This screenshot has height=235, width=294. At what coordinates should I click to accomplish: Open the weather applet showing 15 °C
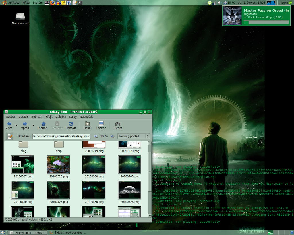[229, 3]
